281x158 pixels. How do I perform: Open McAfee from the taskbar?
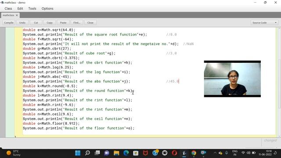145,153
